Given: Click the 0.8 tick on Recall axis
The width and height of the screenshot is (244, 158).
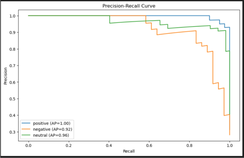Looking at the screenshot, I should pyautogui.click(x=189, y=145).
